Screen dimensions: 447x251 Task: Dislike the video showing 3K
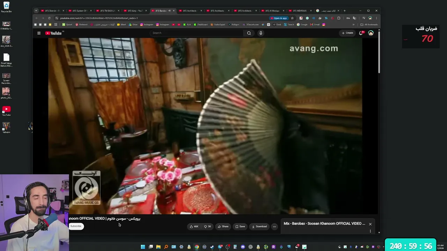coord(207,227)
